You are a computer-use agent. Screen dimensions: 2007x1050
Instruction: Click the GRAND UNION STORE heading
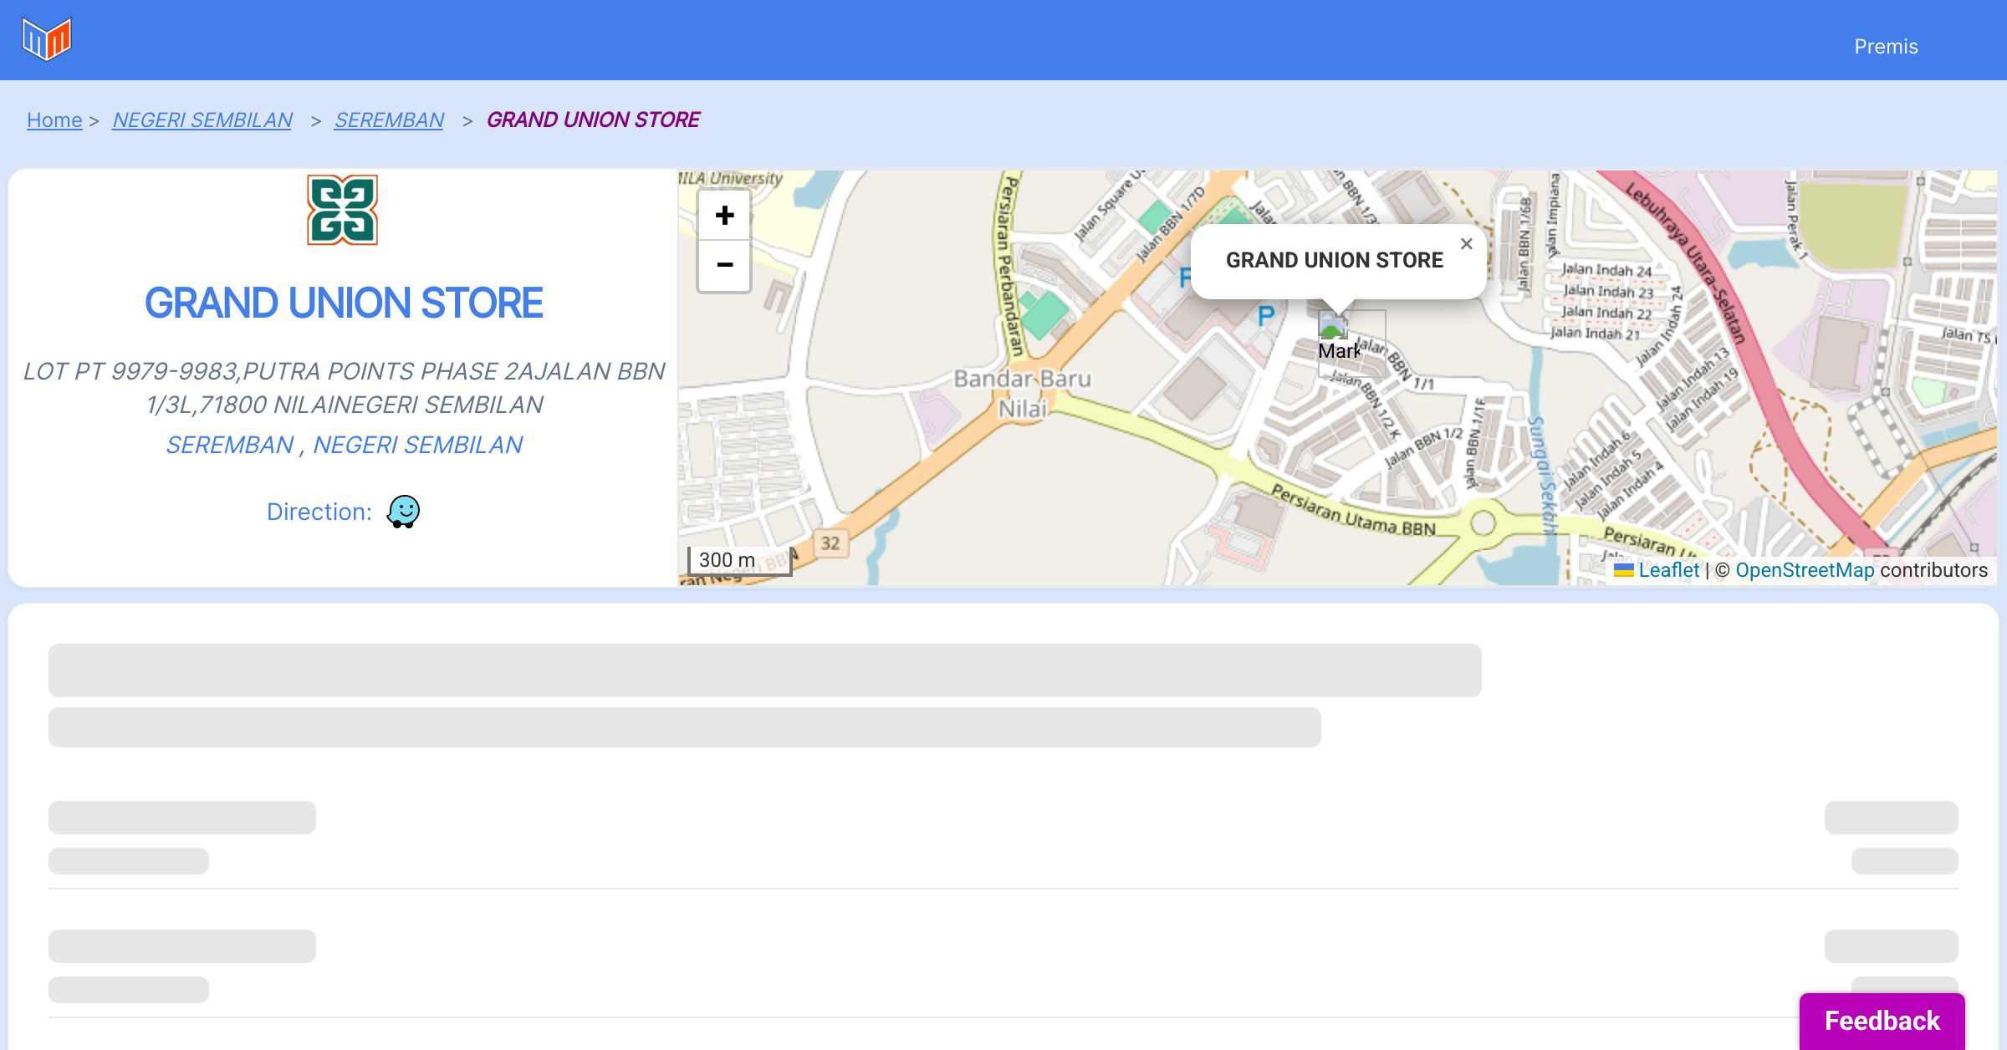344,303
